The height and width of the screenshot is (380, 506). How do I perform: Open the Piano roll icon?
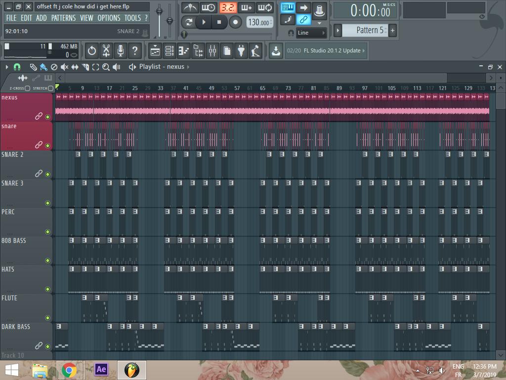click(184, 51)
